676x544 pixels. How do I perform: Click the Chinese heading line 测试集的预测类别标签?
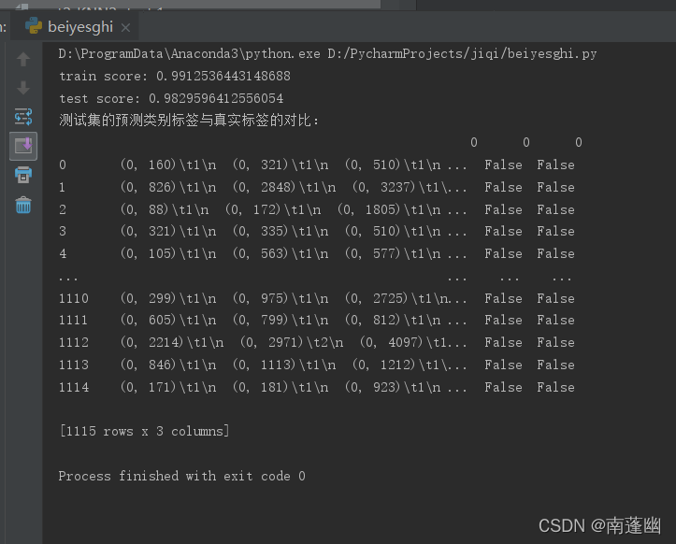pyautogui.click(x=189, y=121)
